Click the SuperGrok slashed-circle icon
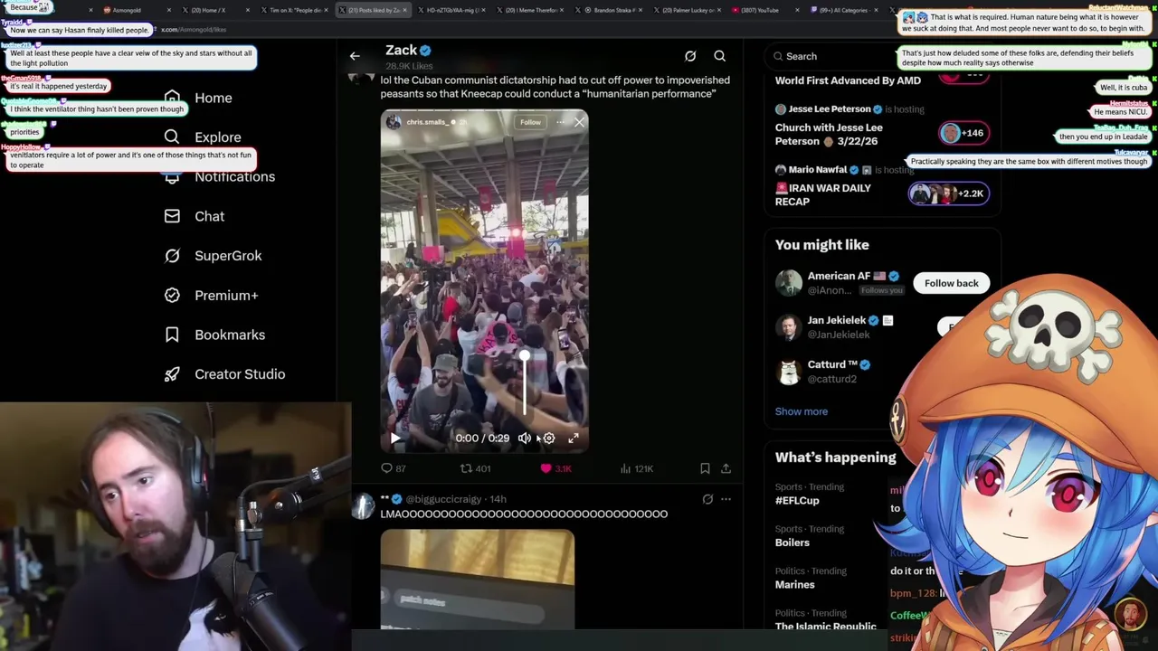Viewport: 1158px width, 651px height. [x=172, y=256]
